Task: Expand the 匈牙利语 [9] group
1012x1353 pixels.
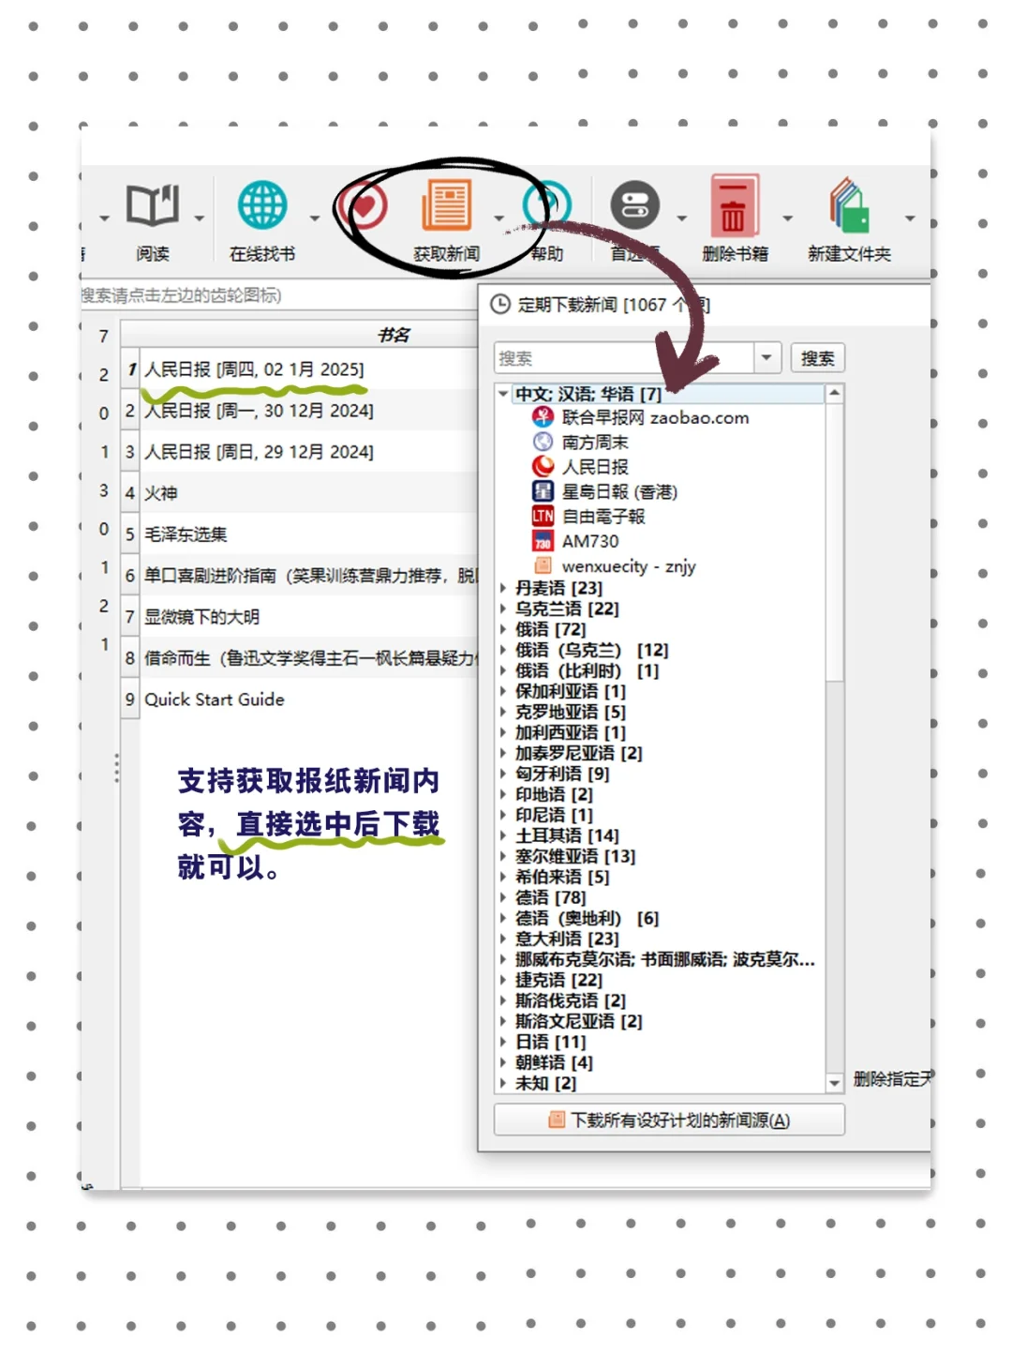Action: tap(503, 774)
